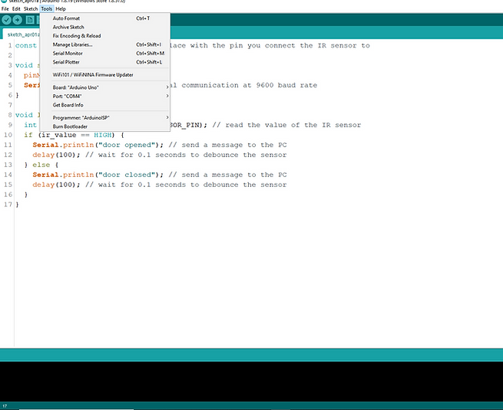Click the 'door opened' string on line 11
The width and height of the screenshot is (503, 410).
[x=127, y=145]
